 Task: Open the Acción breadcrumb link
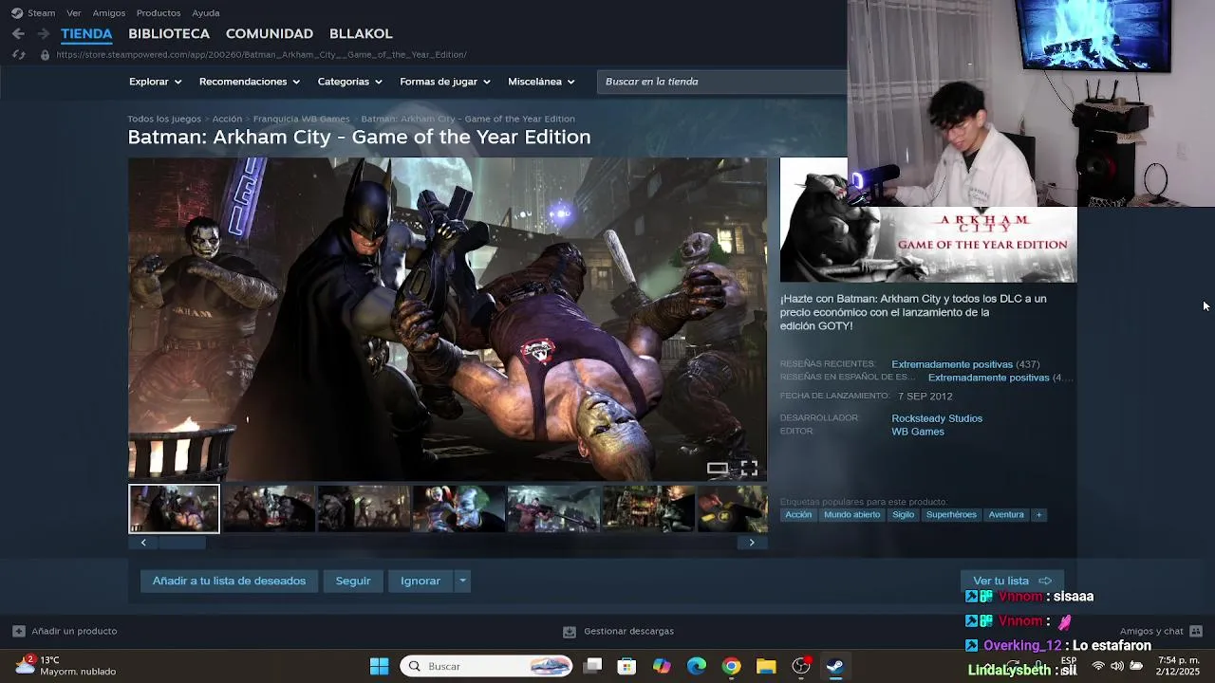point(227,119)
